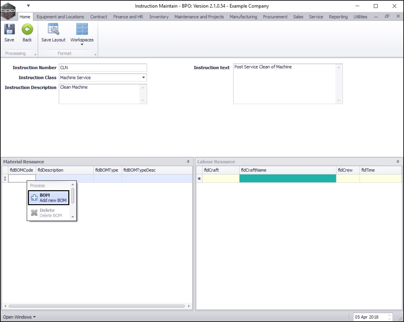This screenshot has width=404, height=322.
Task: Open the Reporting tab
Action: pos(338,17)
